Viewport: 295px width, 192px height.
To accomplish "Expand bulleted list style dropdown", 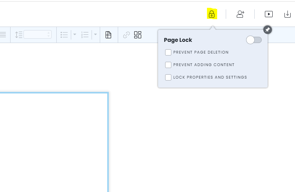I will pyautogui.click(x=75, y=34).
